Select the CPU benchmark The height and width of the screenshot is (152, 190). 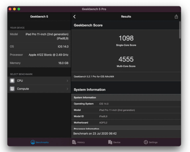pos(39,81)
